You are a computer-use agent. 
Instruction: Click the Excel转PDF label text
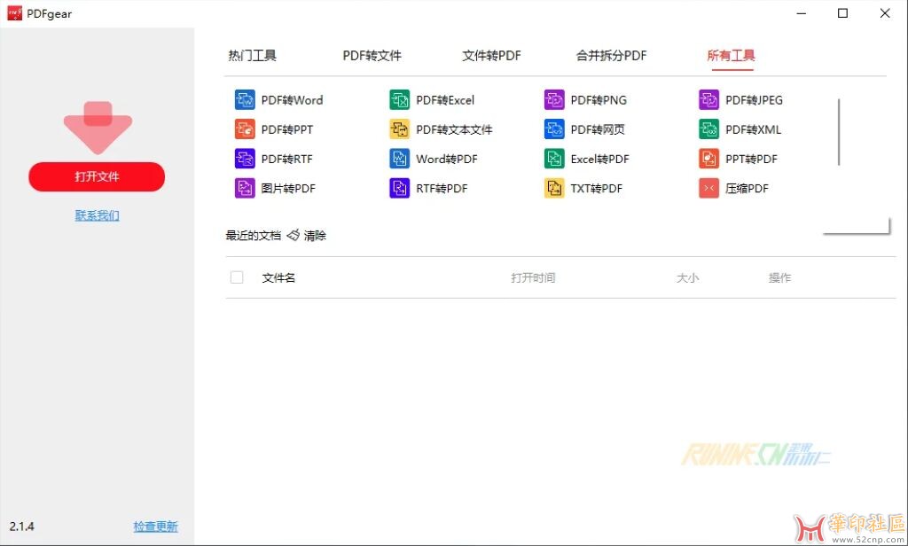tap(600, 160)
